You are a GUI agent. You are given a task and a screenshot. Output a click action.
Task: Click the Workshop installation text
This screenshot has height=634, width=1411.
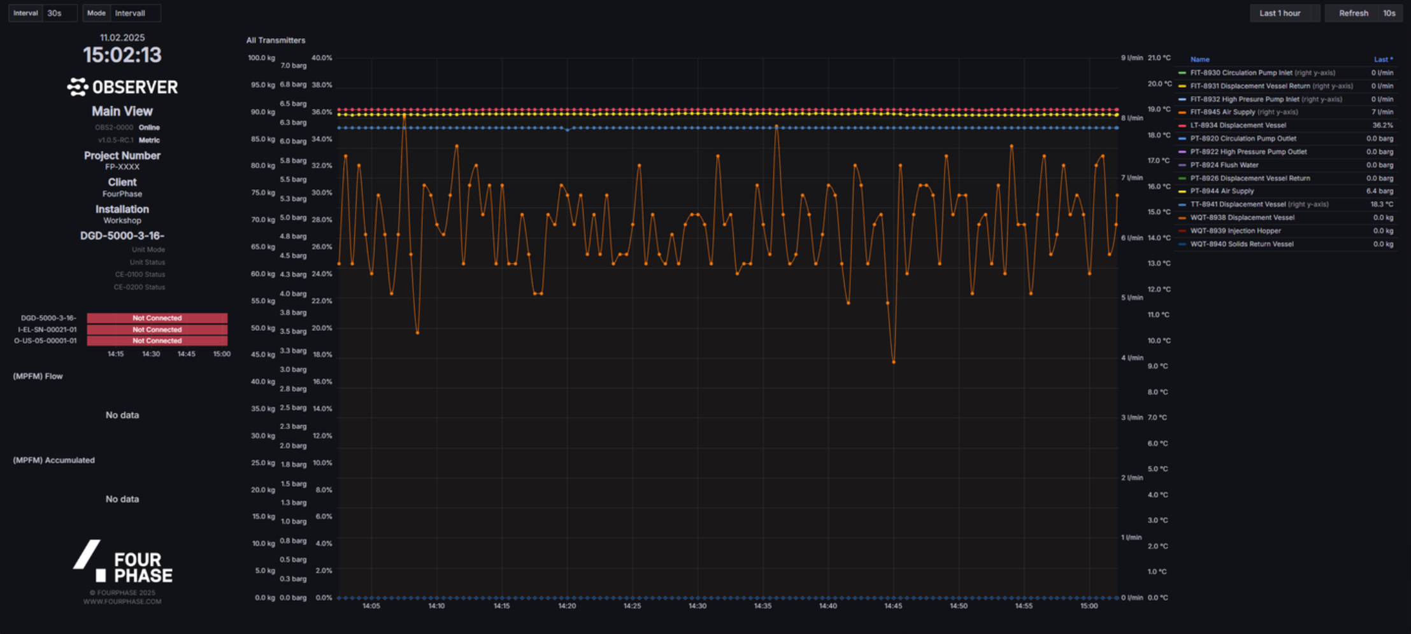(122, 220)
